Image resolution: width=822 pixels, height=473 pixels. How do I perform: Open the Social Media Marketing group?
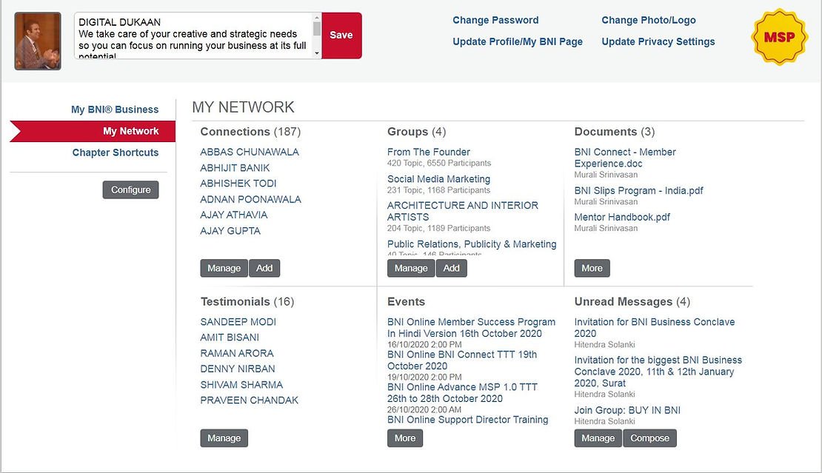(438, 179)
